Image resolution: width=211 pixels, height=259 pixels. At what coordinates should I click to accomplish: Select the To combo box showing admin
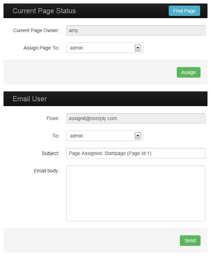pos(104,136)
